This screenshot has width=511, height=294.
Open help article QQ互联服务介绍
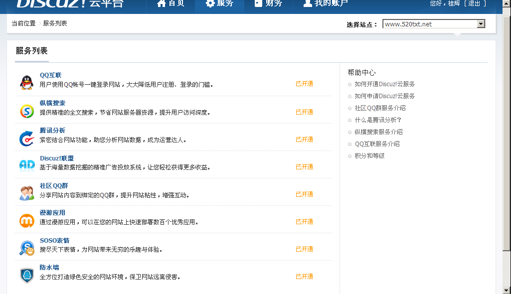click(377, 144)
